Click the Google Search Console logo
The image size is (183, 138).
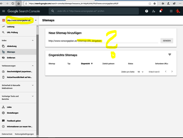pyautogui.click(x=24, y=11)
